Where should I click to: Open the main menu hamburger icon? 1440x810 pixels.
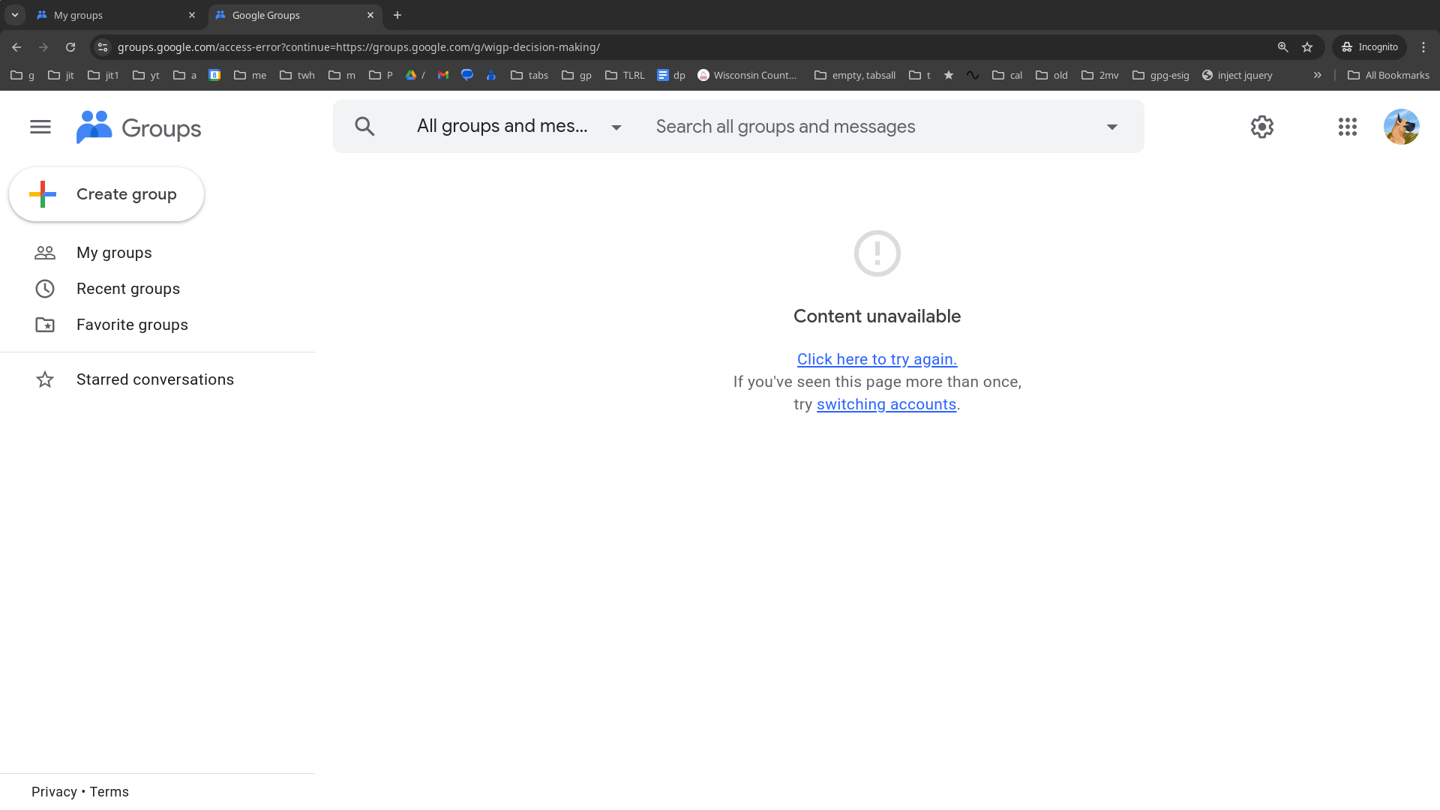click(40, 127)
